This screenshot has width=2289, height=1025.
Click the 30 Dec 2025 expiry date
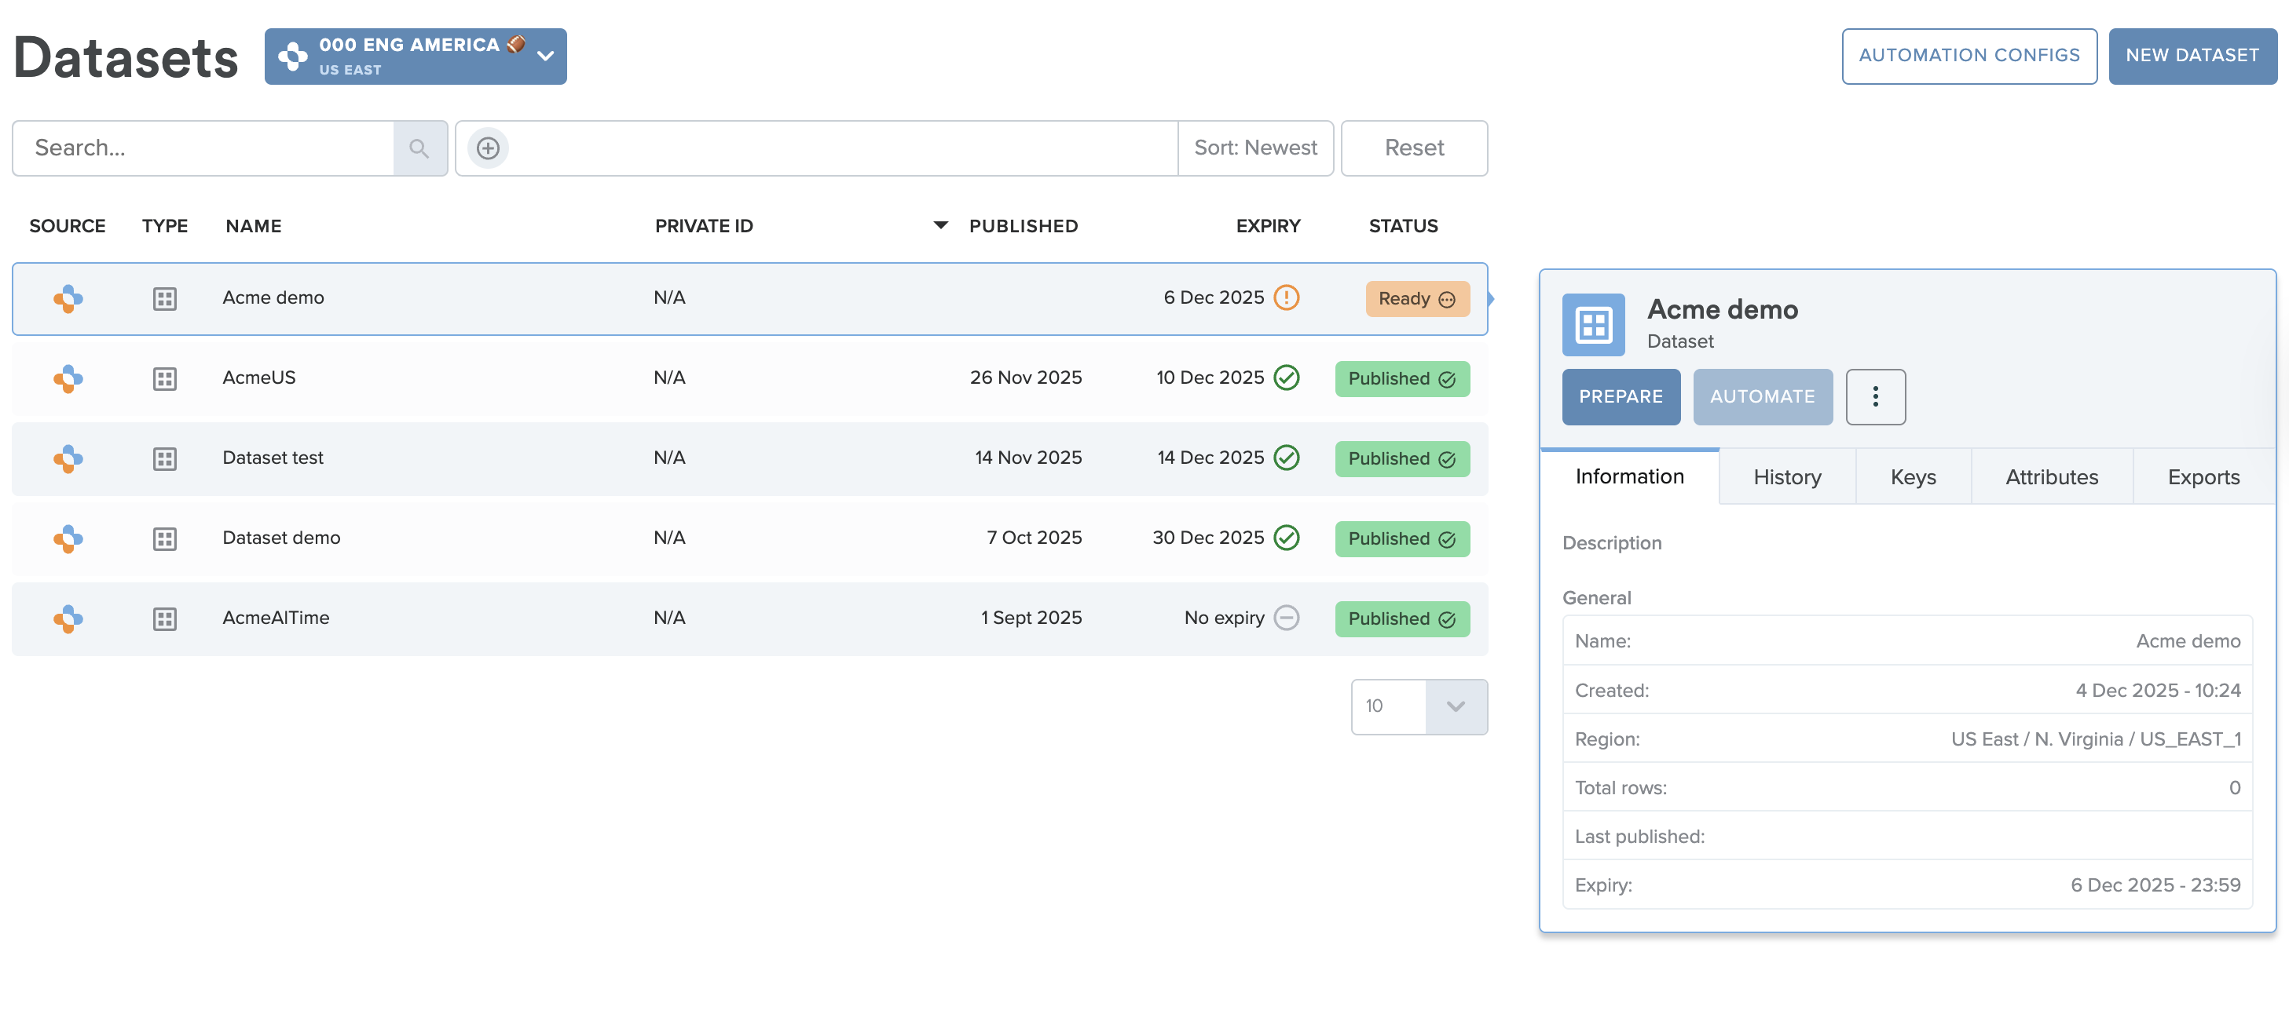coord(1207,538)
